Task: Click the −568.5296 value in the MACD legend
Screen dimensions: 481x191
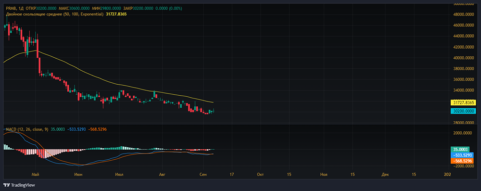Action: [x=97, y=129]
